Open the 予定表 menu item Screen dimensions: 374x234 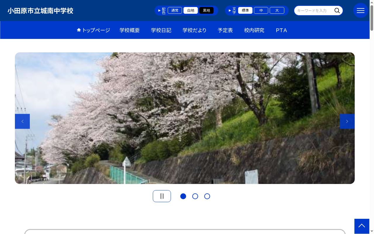pos(225,30)
